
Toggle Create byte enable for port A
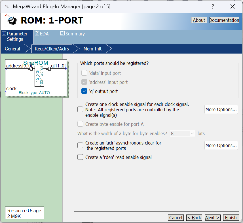(80, 124)
